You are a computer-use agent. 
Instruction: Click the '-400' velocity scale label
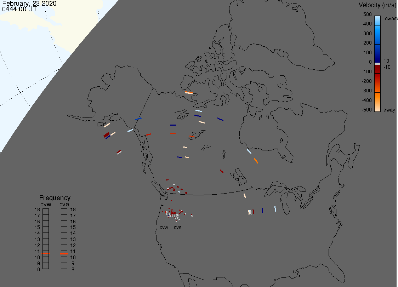tap(366, 100)
